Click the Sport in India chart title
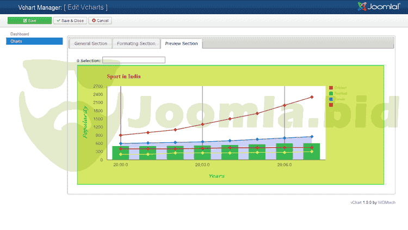This screenshot has width=408, height=230. coord(123,76)
